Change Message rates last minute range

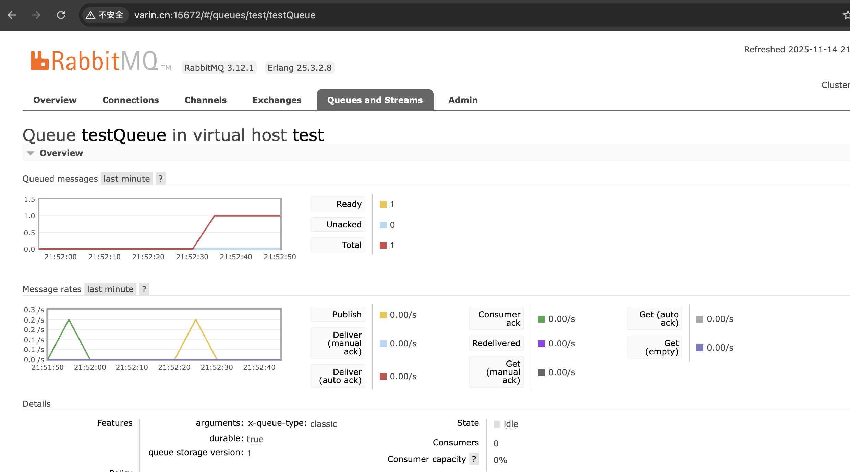click(x=110, y=289)
